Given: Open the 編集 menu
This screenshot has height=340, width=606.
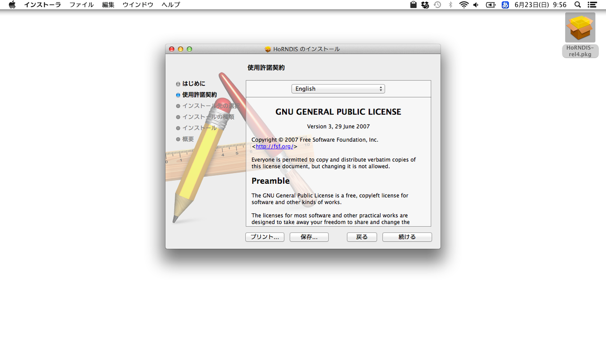Looking at the screenshot, I should 108,5.
